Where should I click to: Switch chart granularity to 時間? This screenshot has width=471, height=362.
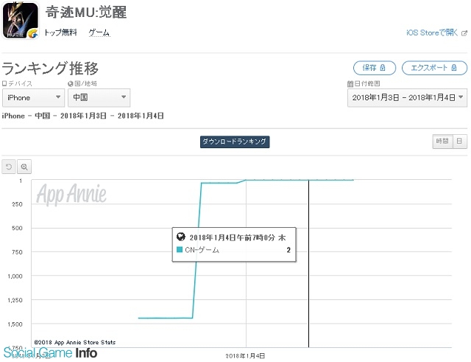click(442, 141)
